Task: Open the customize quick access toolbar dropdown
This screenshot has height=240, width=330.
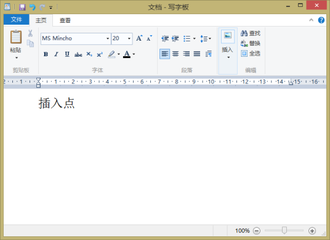Action: click(50, 7)
